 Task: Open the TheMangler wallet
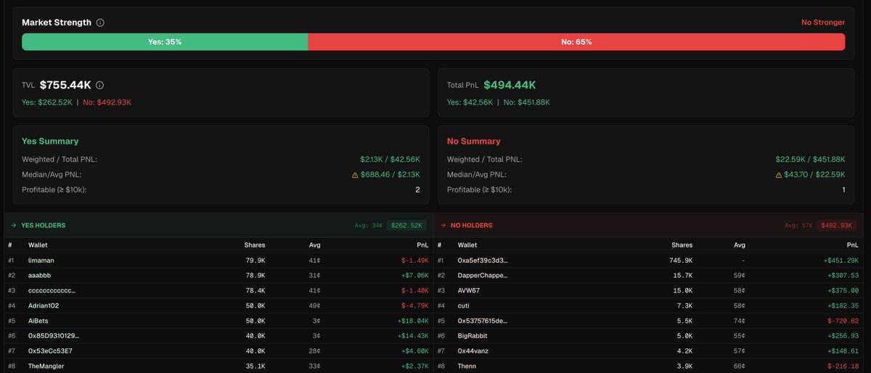tap(46, 366)
